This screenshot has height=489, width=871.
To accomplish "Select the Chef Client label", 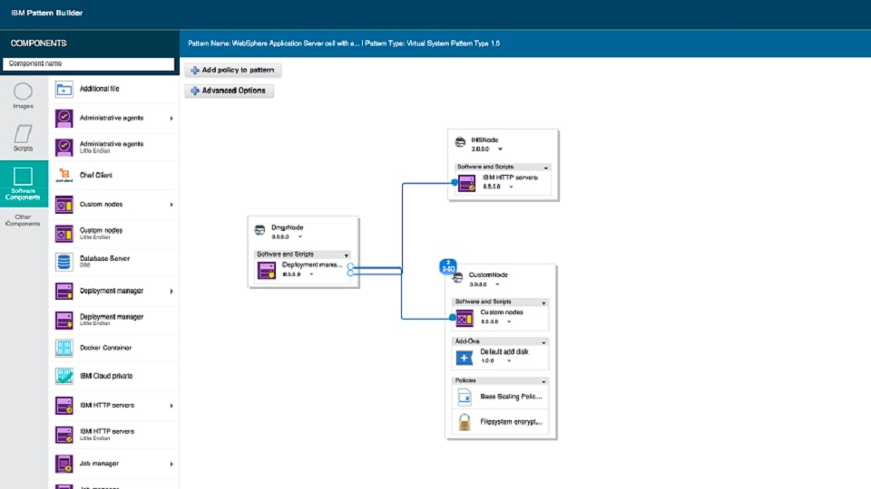I will tap(95, 175).
